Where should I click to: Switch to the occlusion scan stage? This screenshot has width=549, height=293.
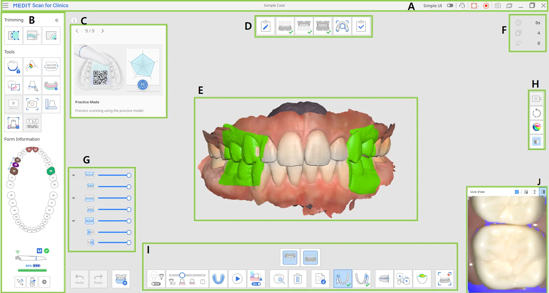pos(323,26)
